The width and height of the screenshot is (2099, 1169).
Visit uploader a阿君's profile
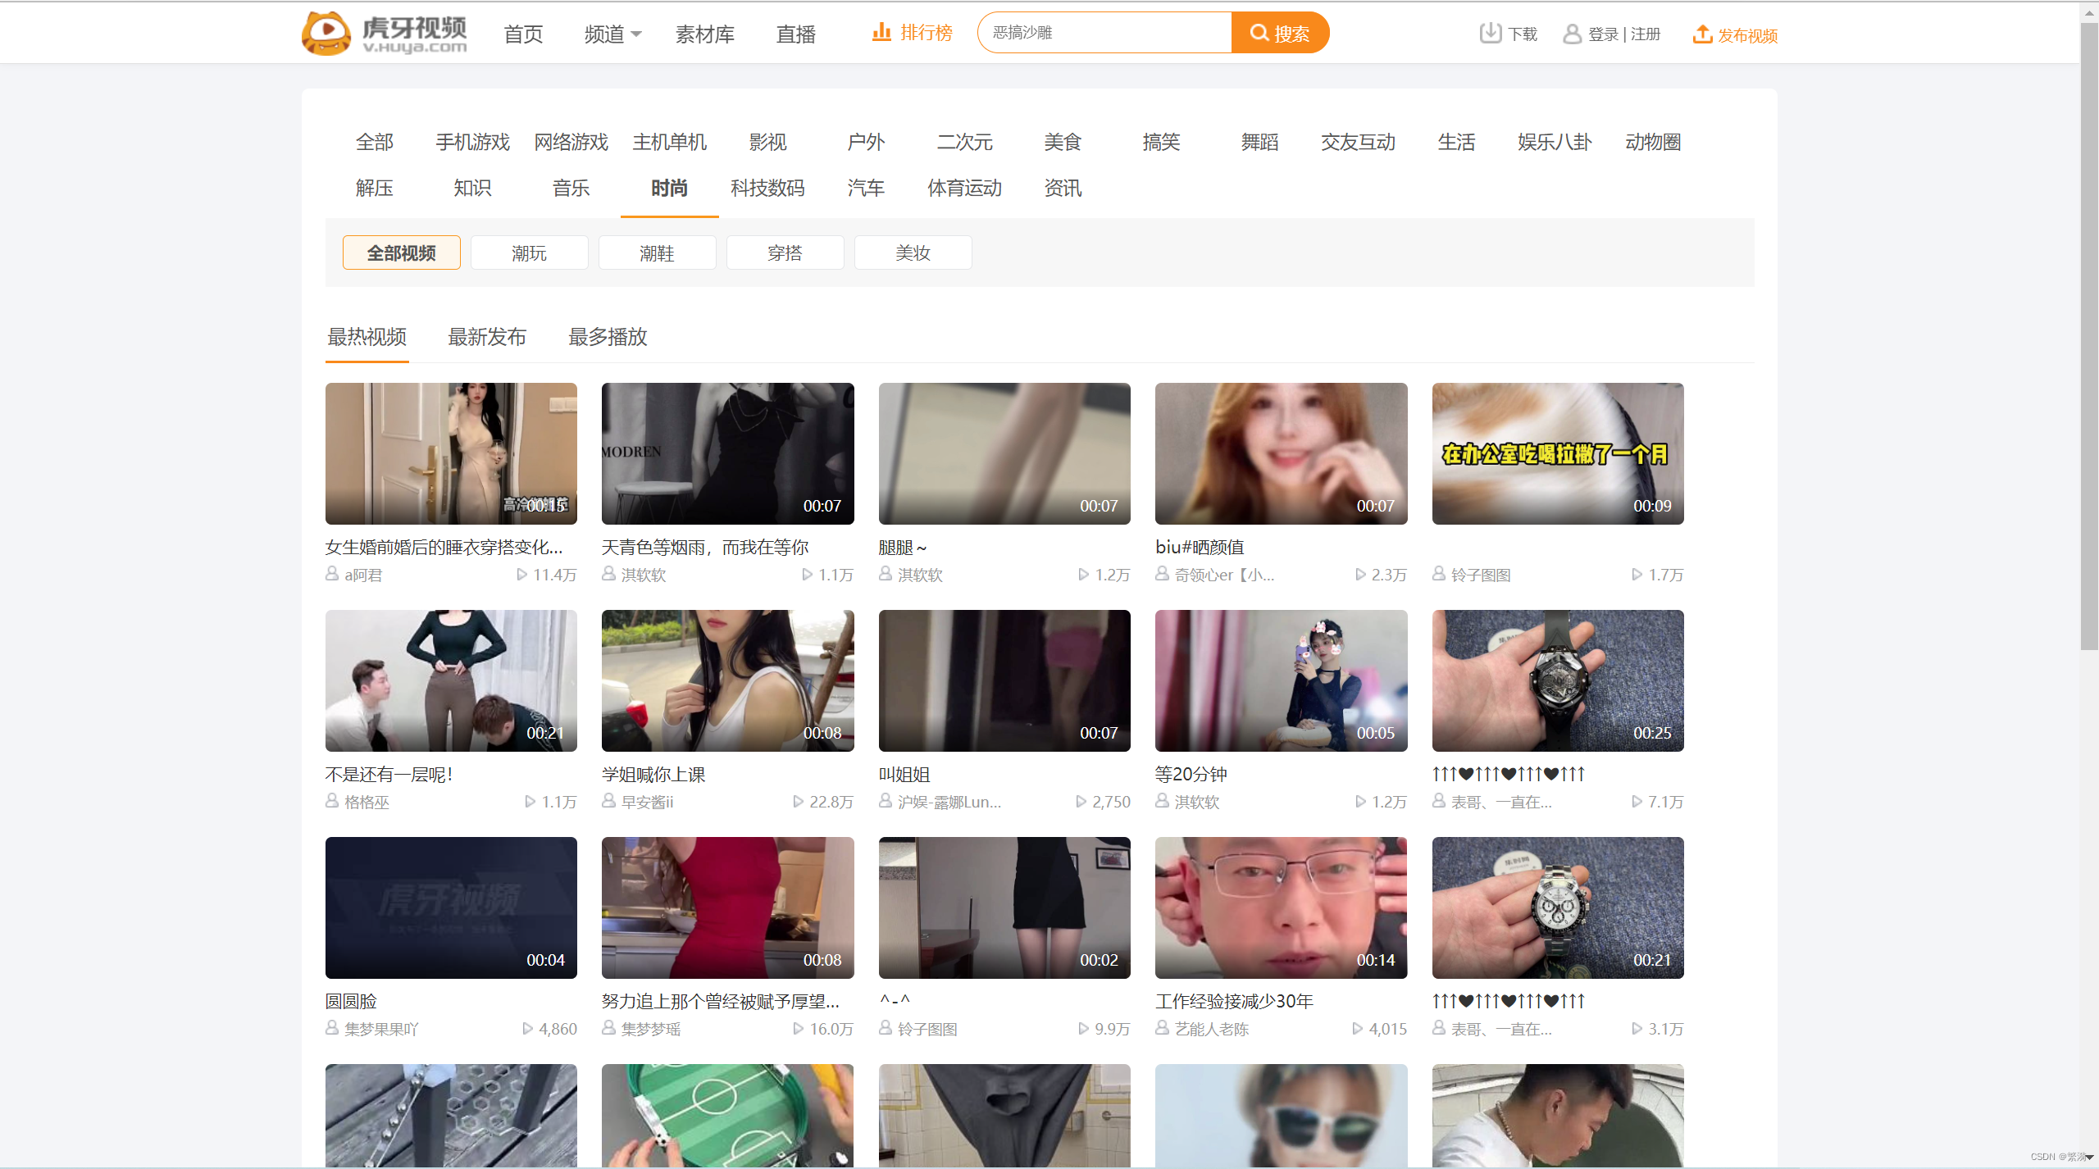(x=363, y=575)
